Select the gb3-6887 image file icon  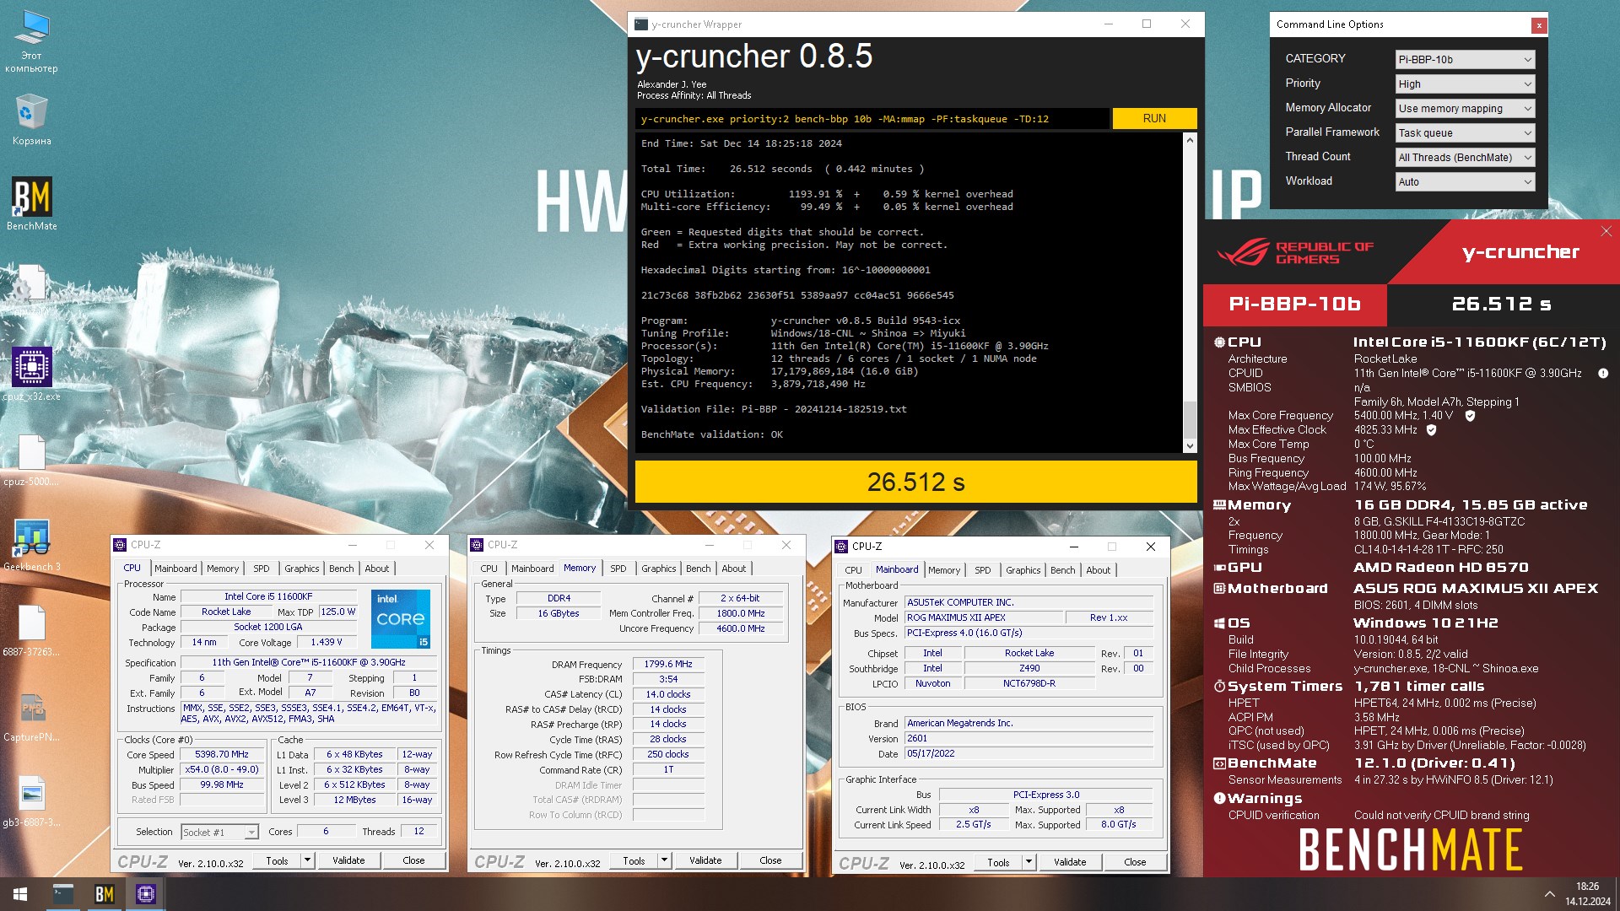[x=31, y=800]
